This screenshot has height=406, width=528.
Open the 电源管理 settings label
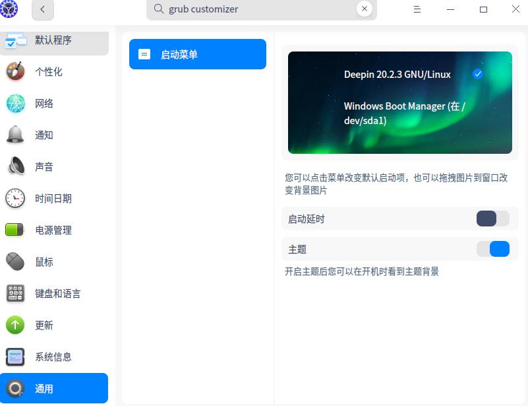click(x=53, y=230)
